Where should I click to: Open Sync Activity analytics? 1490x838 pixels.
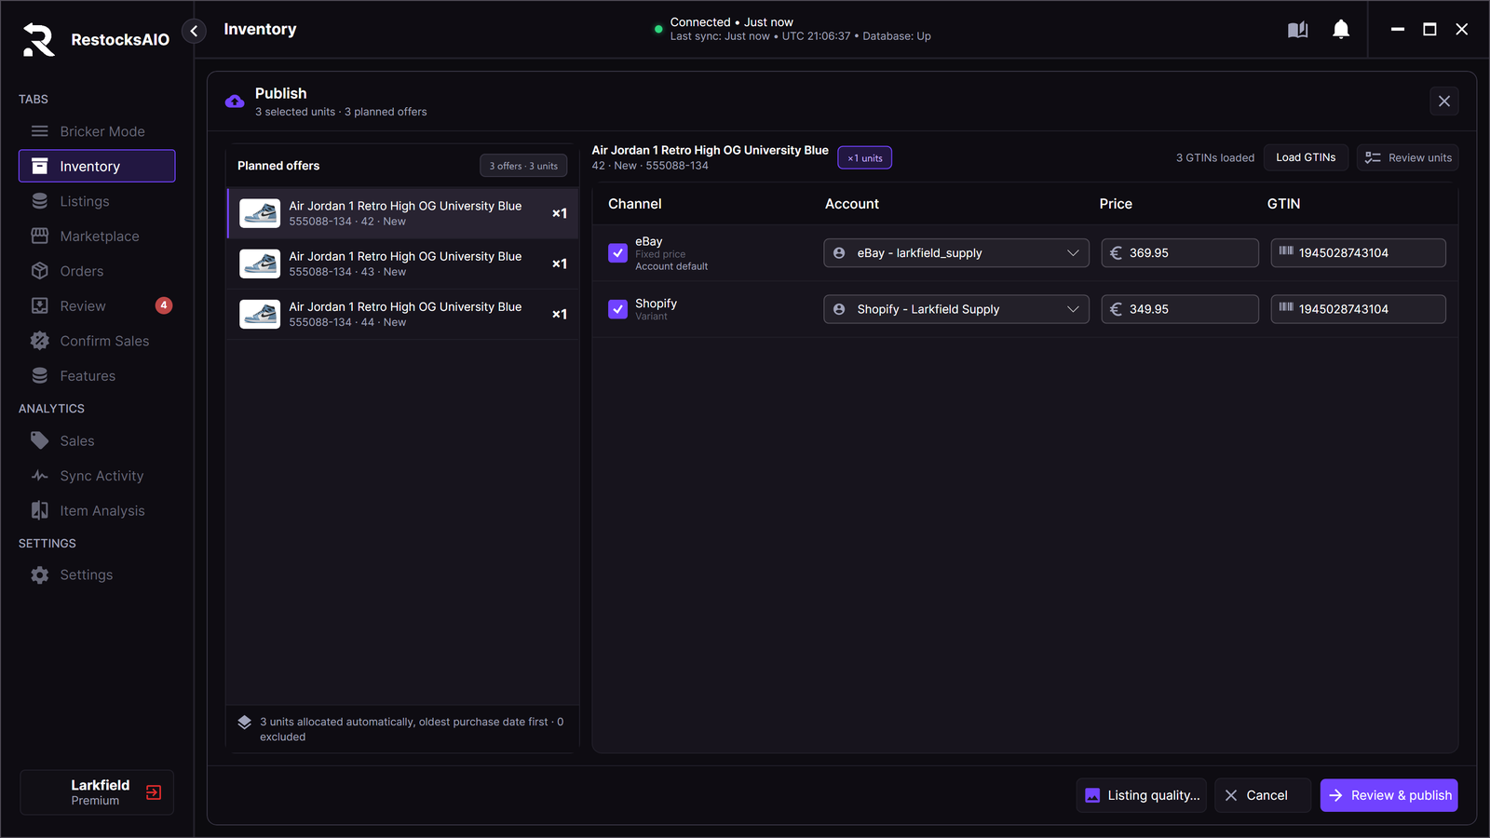pyautogui.click(x=97, y=476)
